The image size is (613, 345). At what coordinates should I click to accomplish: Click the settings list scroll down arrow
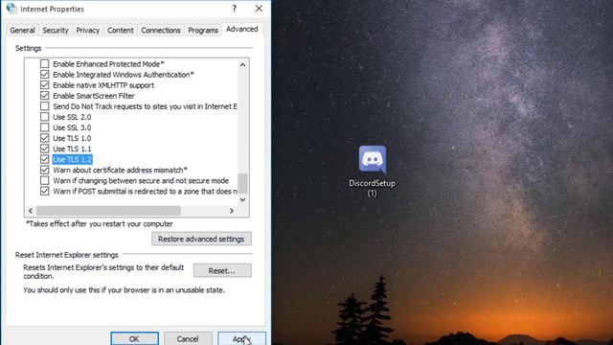point(242,199)
